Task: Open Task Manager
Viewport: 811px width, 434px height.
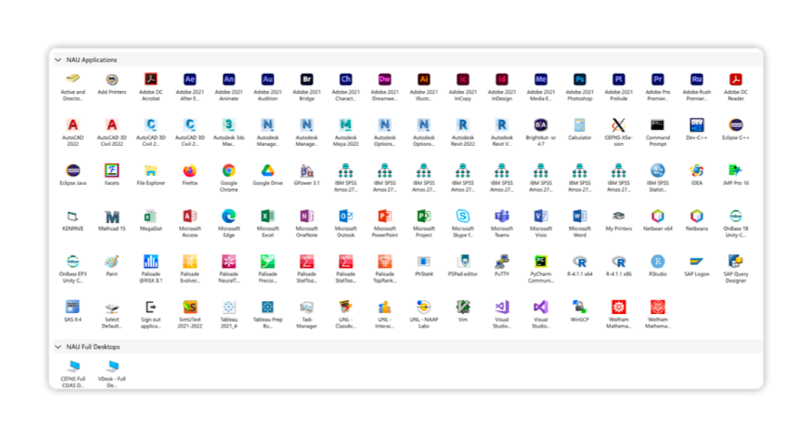Action: tap(307, 307)
